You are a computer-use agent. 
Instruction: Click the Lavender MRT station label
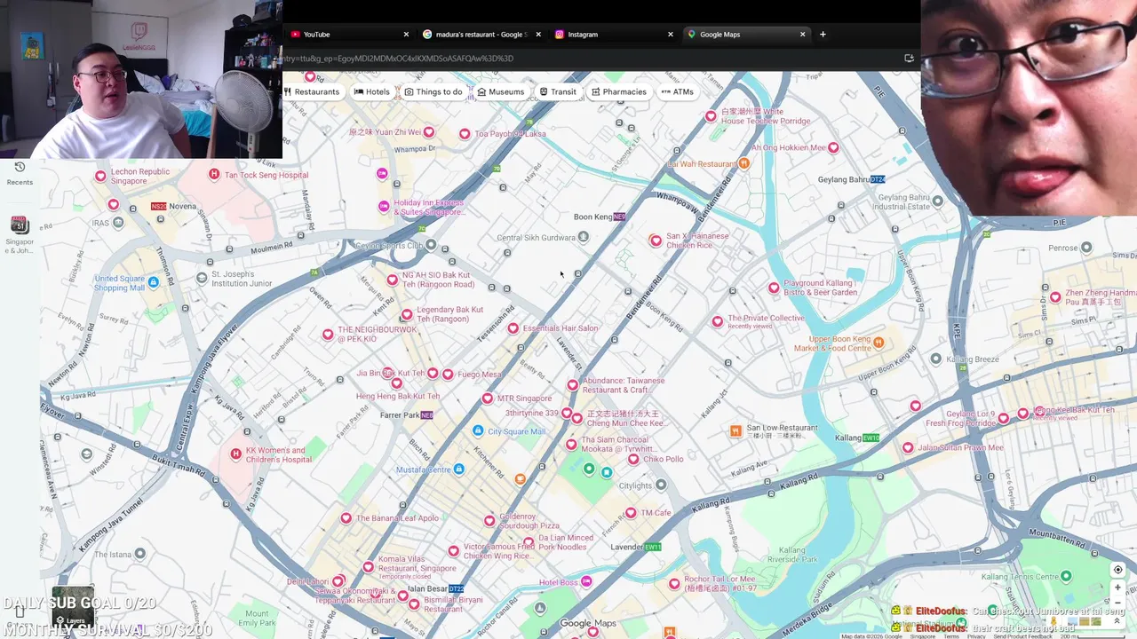[x=636, y=547]
